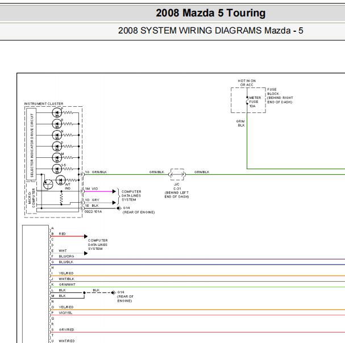The width and height of the screenshot is (345, 343).
Task: Click the GRY/RED wire label
Action: [66, 329]
